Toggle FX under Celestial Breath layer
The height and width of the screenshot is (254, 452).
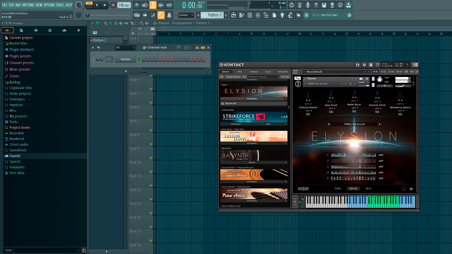tap(308, 114)
